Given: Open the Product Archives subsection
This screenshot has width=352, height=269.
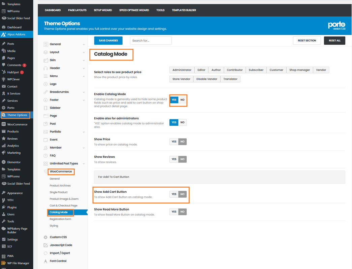Looking at the screenshot, I should point(60,186).
